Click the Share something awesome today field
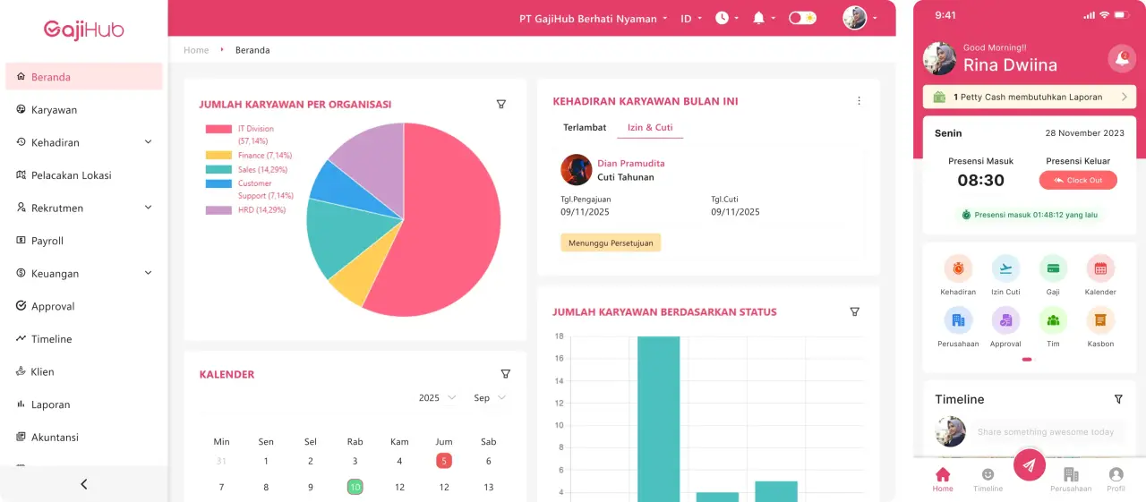The width and height of the screenshot is (1146, 502). 1049,432
